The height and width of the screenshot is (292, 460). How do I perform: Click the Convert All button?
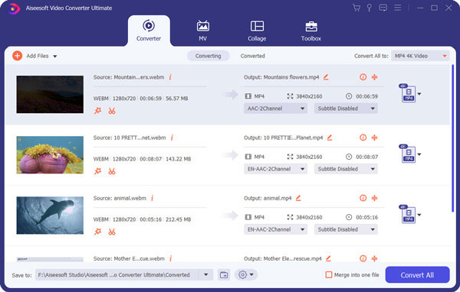click(417, 274)
